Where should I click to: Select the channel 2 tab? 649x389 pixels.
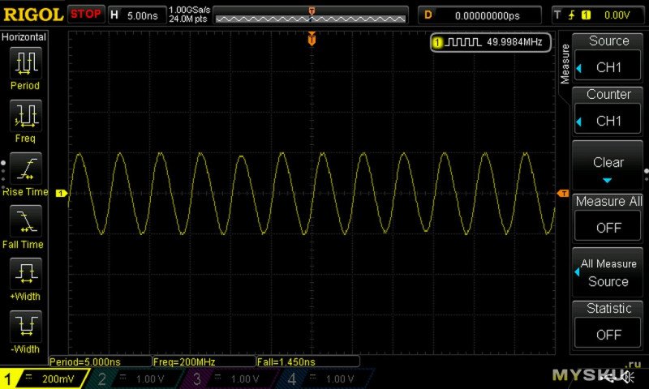(x=138, y=379)
